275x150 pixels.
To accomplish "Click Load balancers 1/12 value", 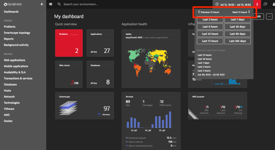I will pyautogui.click(x=222, y=107).
